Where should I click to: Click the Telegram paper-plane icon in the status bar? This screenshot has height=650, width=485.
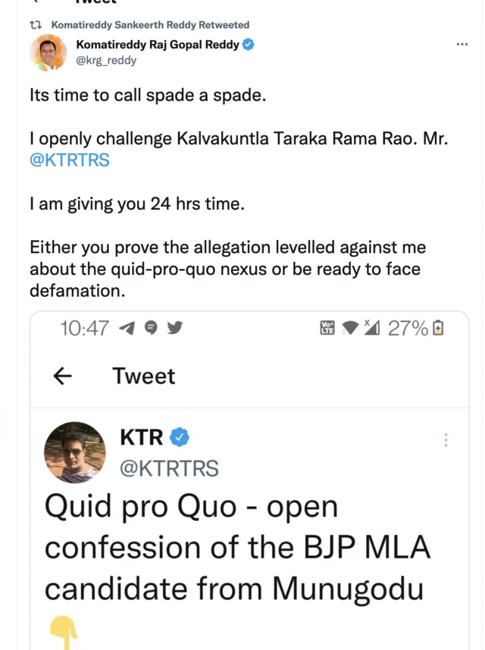tap(127, 328)
